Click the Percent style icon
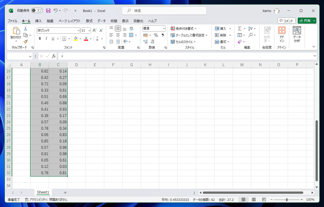 (156, 35)
